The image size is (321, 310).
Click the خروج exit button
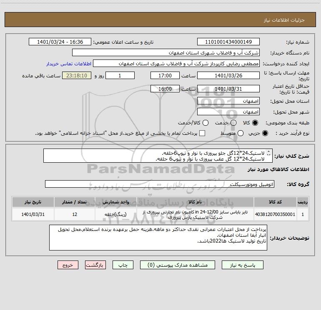(68, 265)
